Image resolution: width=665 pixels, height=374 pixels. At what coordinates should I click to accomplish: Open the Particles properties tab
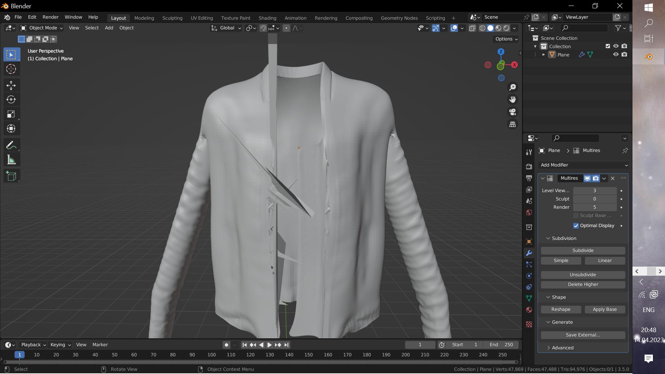tap(529, 265)
